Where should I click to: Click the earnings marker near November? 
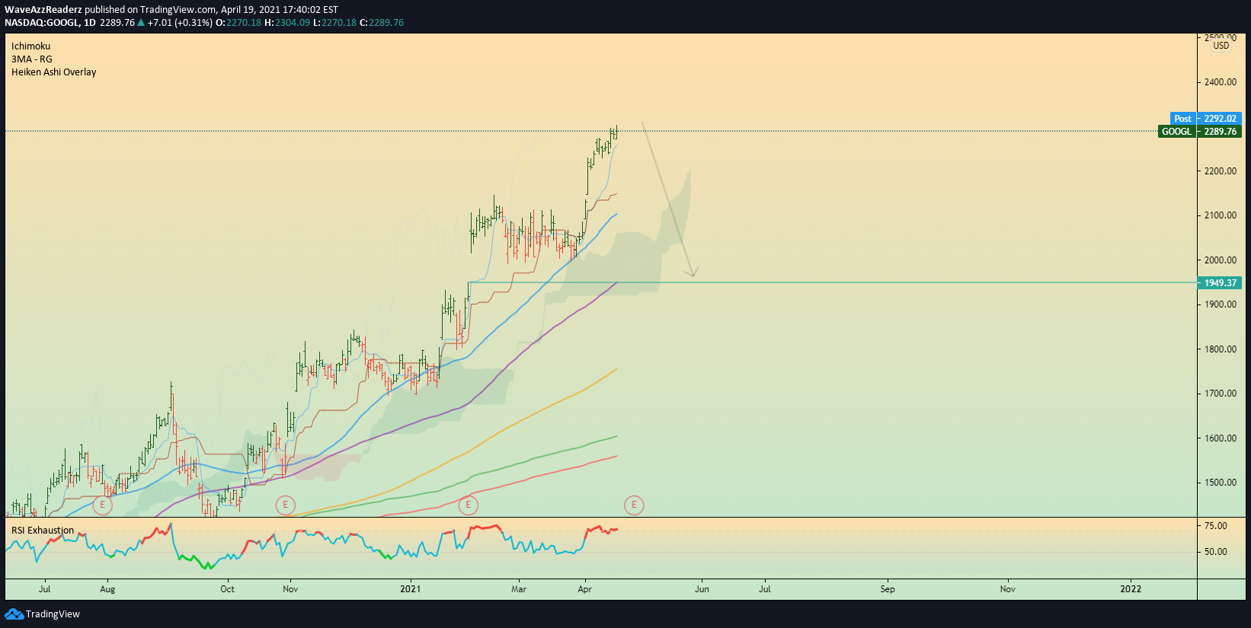(285, 505)
